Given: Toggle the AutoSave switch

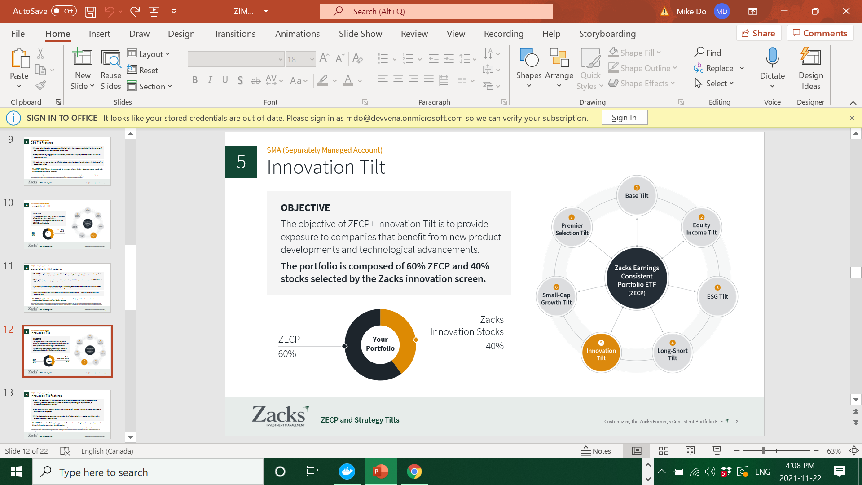Looking at the screenshot, I should click(x=64, y=11).
